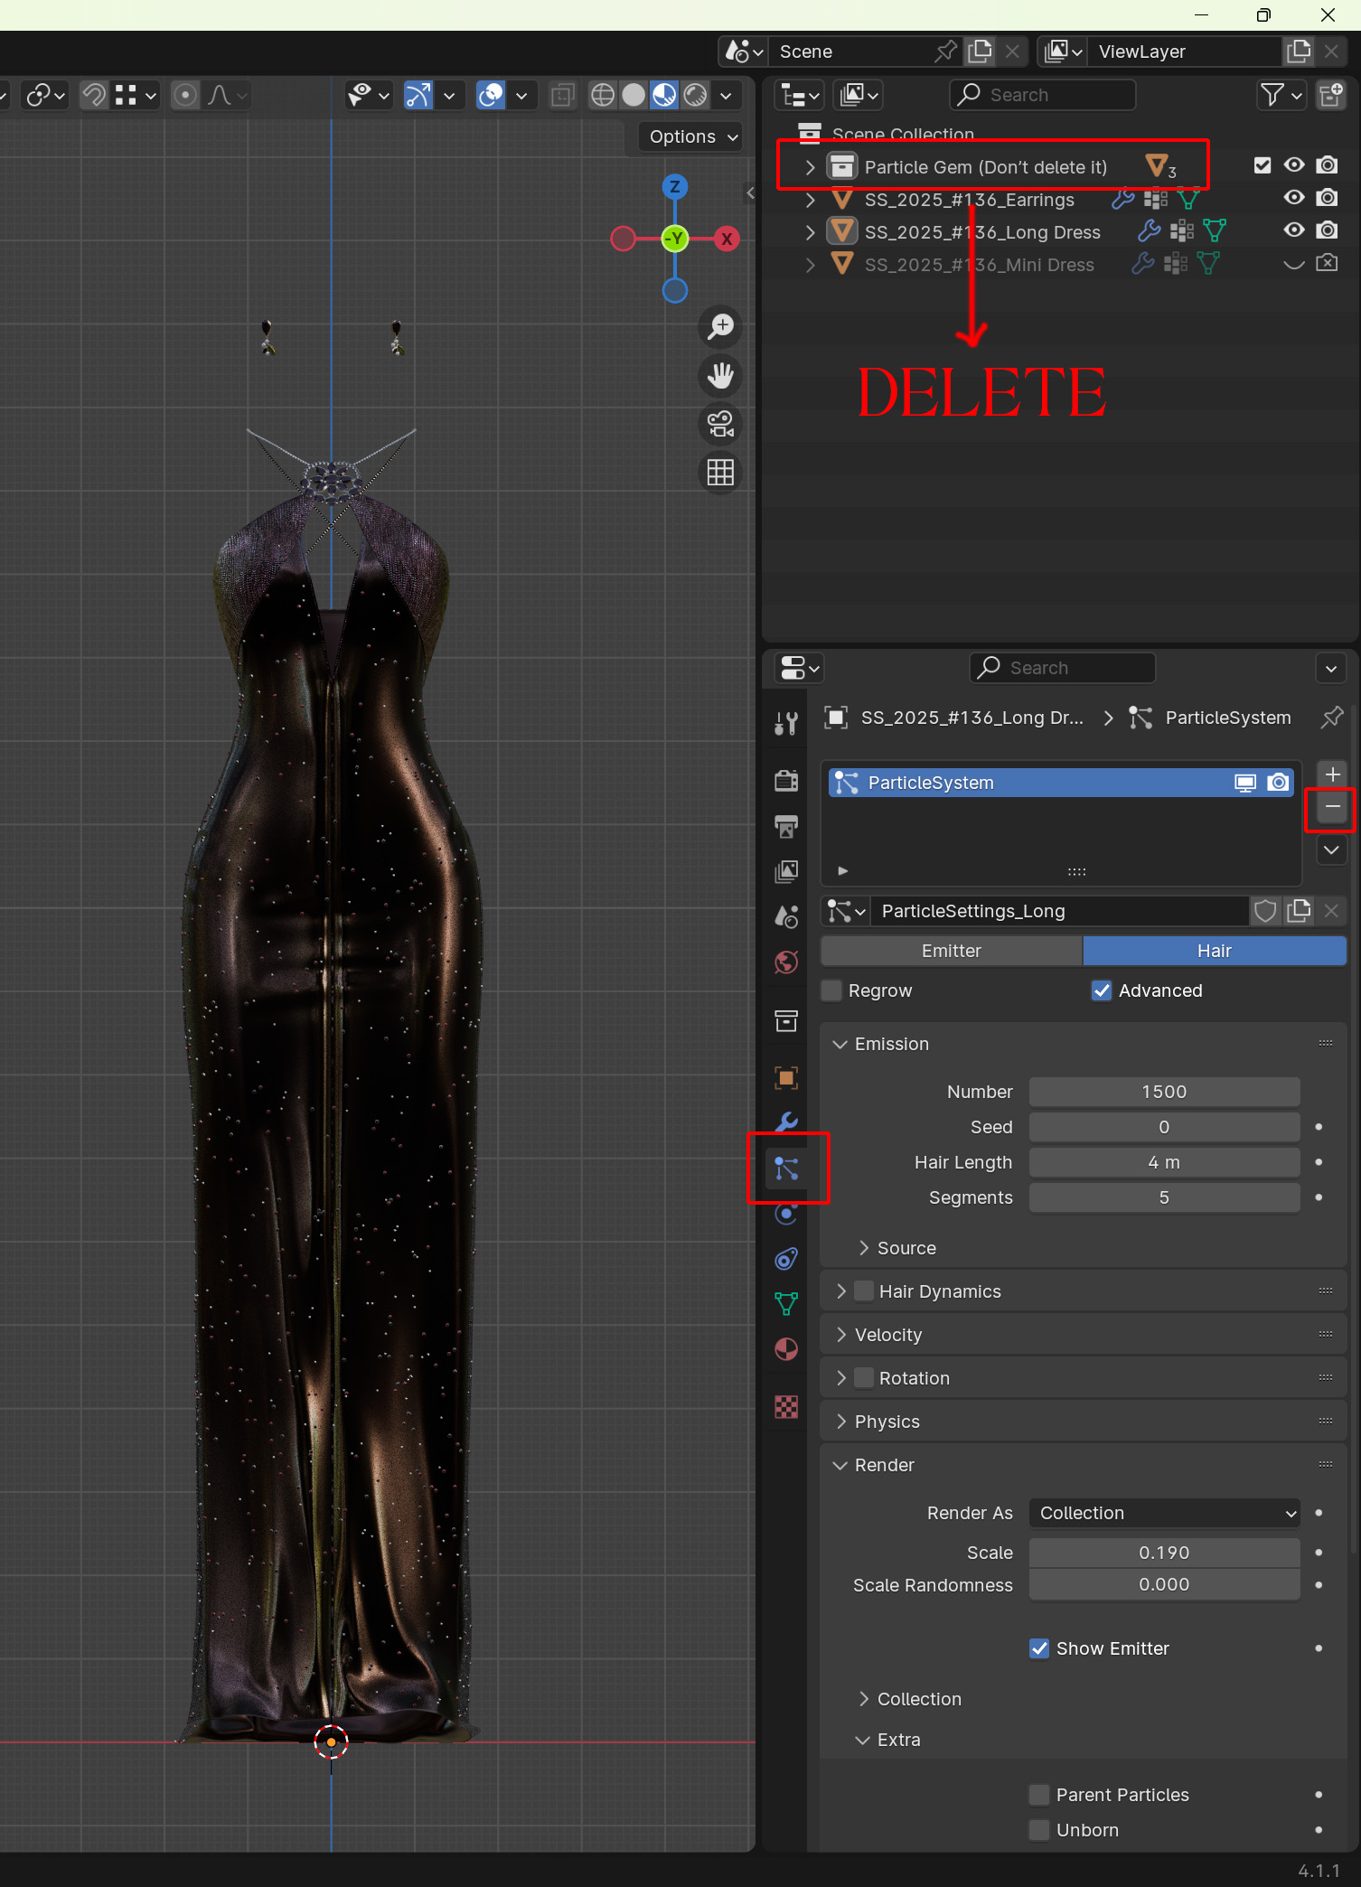1361x1887 pixels.
Task: Click the Hair Length value field
Action: coord(1164,1162)
